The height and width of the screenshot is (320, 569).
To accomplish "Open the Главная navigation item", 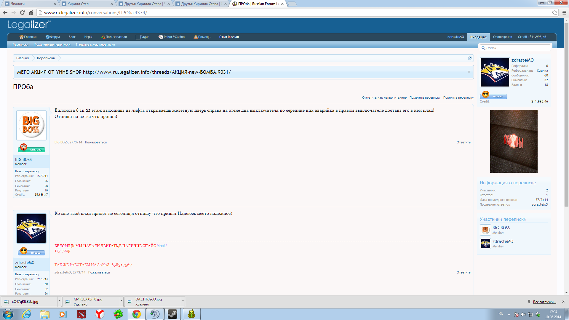I will coord(28,37).
